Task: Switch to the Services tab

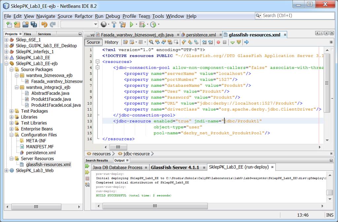Action: pyautogui.click(x=44, y=34)
